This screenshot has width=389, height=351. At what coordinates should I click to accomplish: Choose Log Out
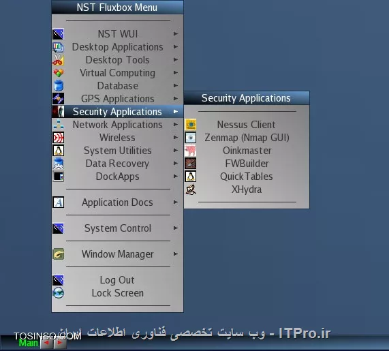point(118,280)
